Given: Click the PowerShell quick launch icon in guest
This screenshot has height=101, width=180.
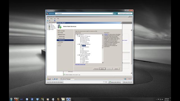Looking at the screenshot, I should point(55,79).
